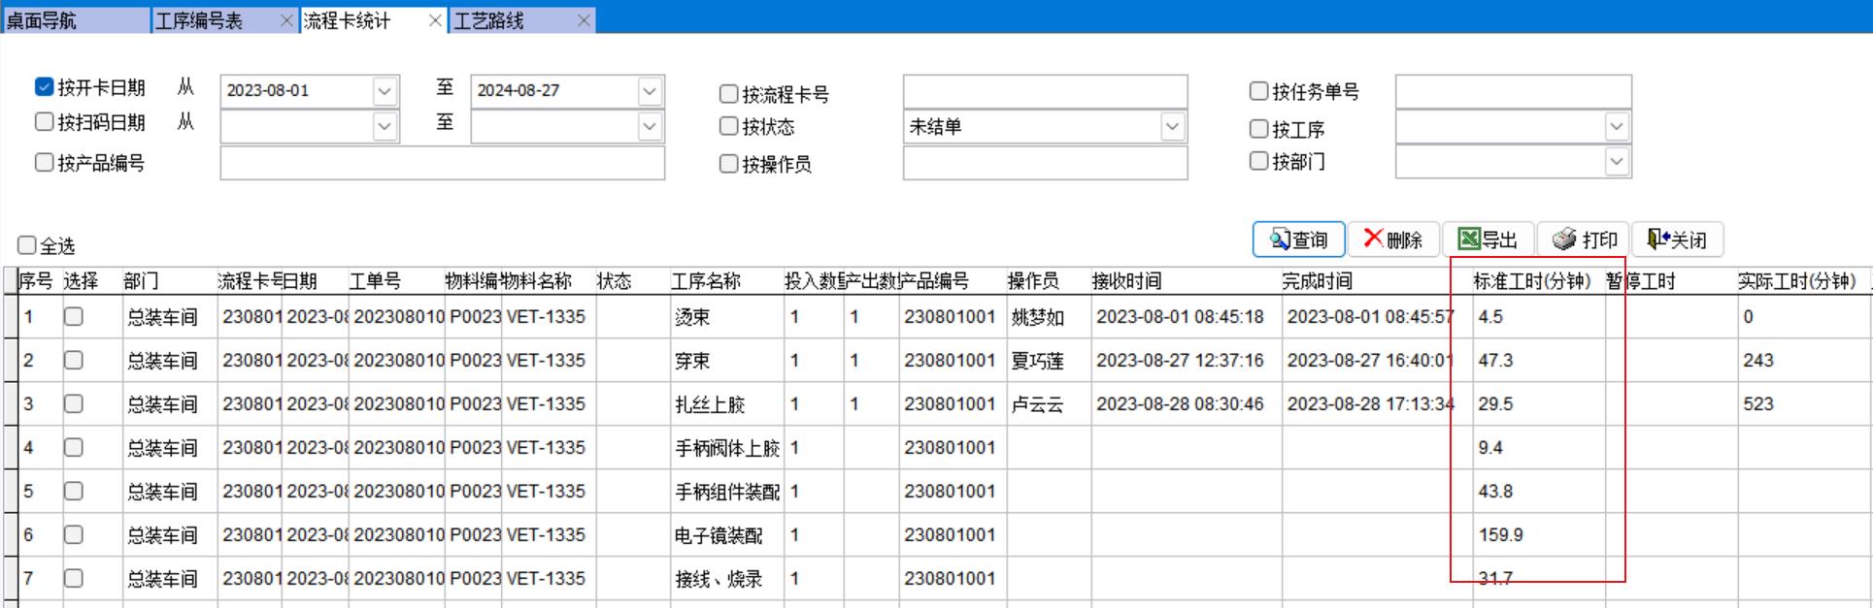This screenshot has width=1873, height=608.
Task: Open the start date 2023-08-01 dropdown
Action: [385, 91]
